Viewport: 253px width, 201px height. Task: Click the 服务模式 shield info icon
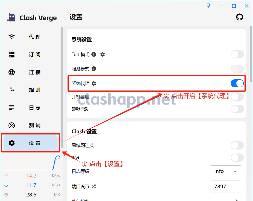coord(94,69)
